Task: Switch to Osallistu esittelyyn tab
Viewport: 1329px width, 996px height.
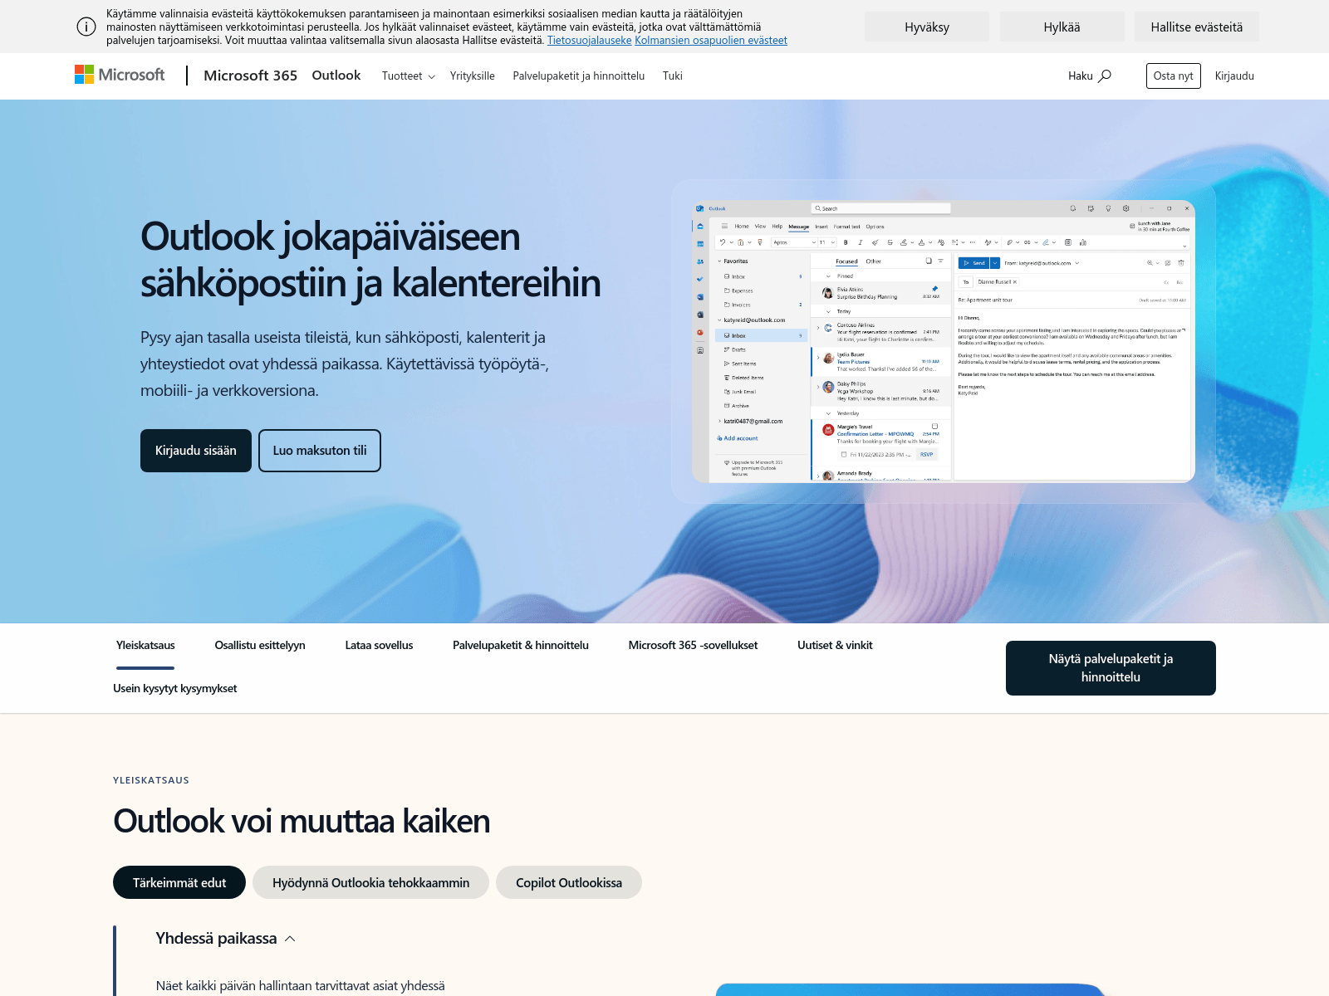Action: [x=260, y=646]
